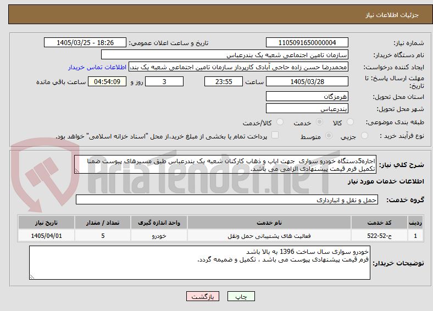This screenshot has height=311, width=433.
Task: Click the buyer notes textarea resize handle
Action: click(32, 277)
